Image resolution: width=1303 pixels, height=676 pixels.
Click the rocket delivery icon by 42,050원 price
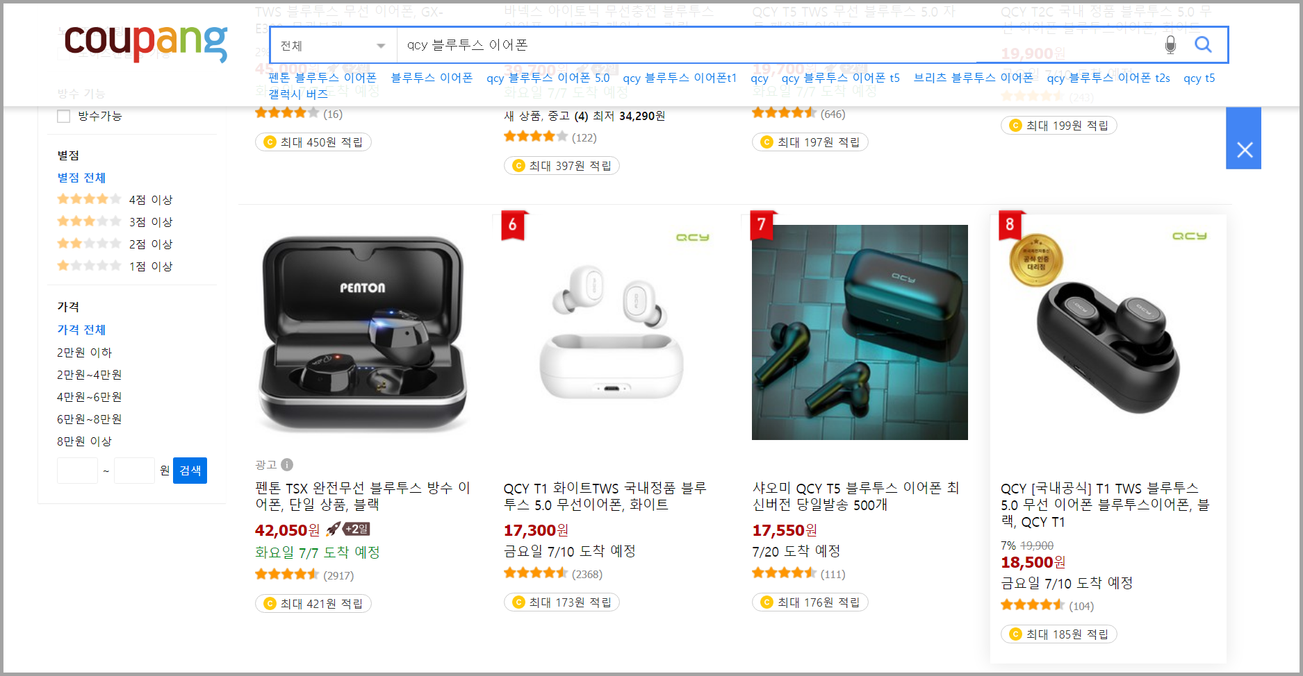point(334,530)
